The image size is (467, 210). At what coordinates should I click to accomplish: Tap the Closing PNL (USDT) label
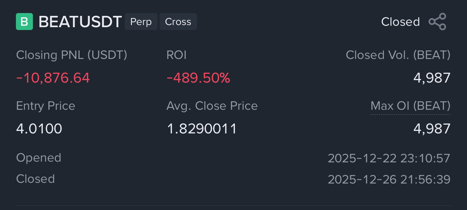(x=71, y=55)
